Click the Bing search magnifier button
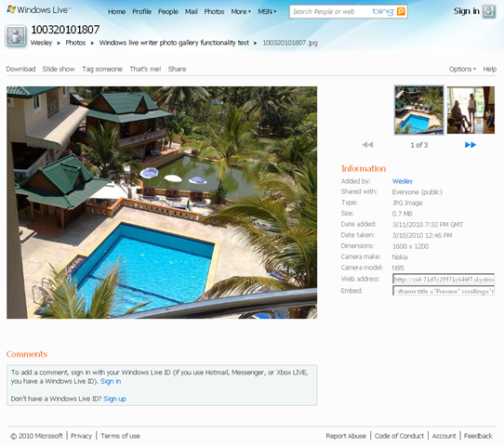Screen dimensions: 504x446 click(x=401, y=11)
